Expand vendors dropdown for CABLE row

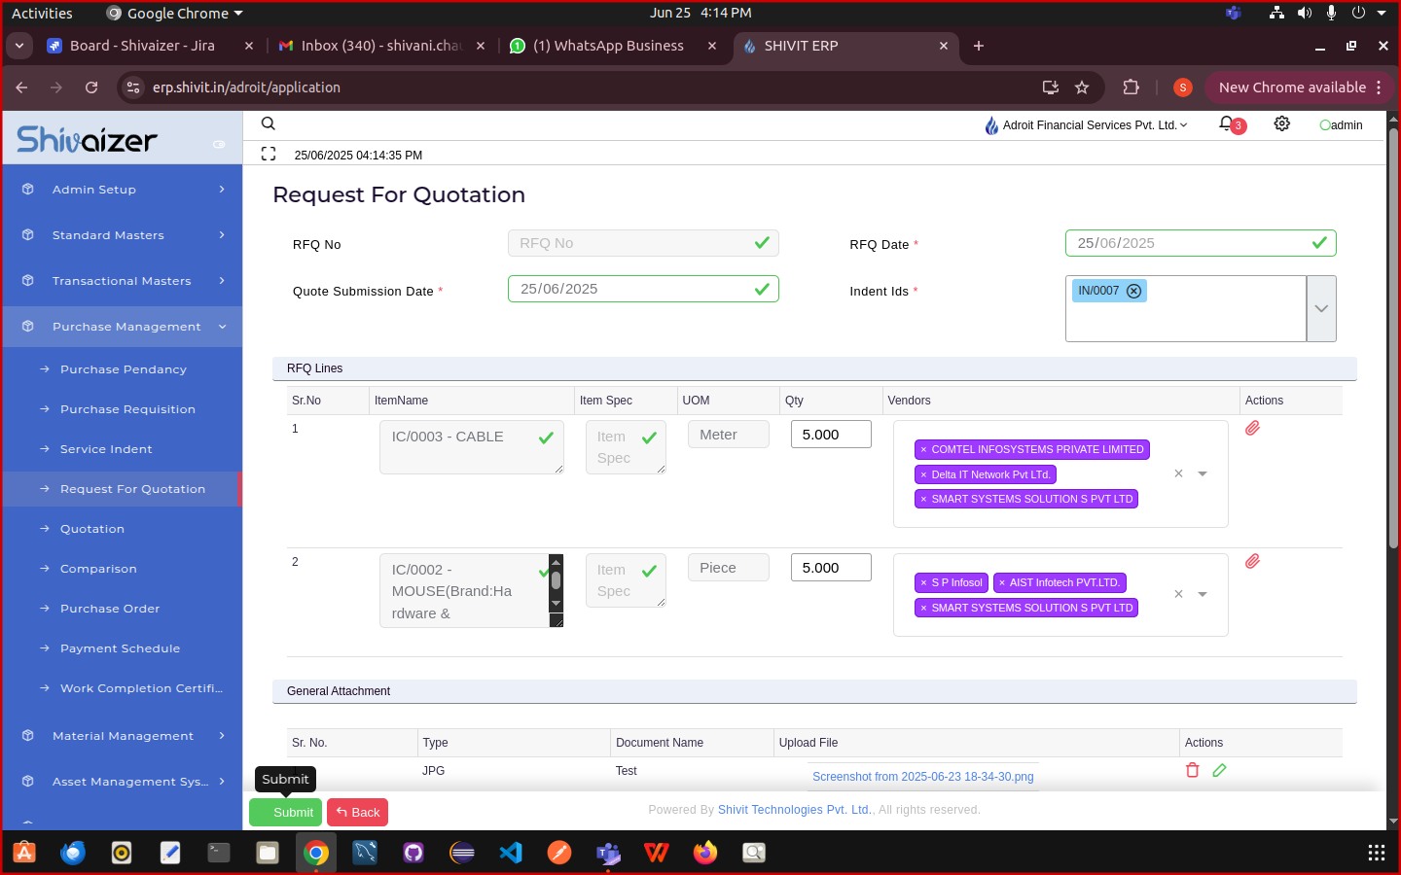(x=1203, y=473)
